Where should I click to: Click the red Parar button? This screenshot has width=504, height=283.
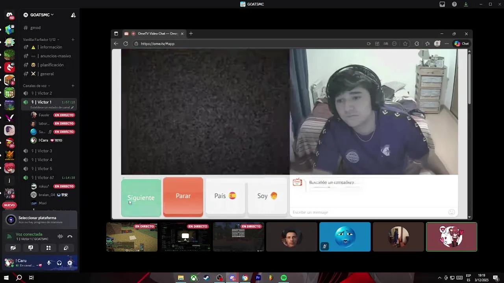(x=183, y=196)
